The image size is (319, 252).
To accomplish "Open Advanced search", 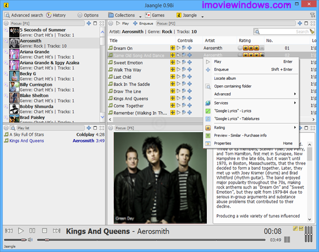I will click(24, 15).
